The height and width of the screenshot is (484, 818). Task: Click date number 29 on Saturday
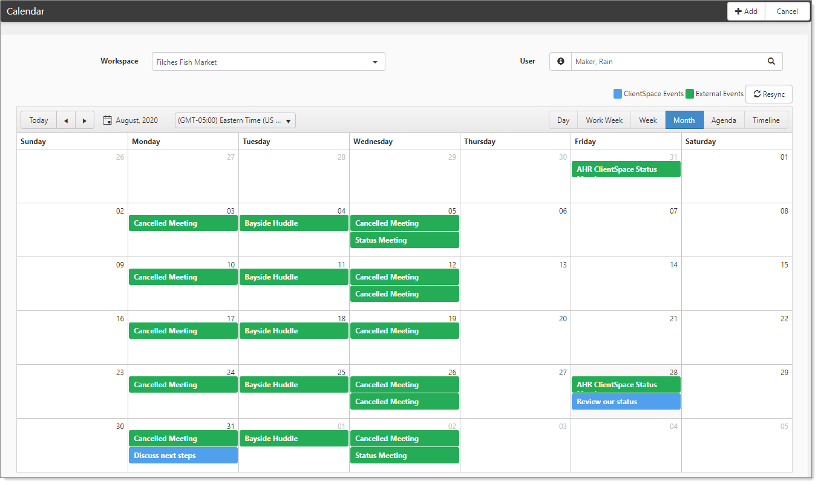[x=784, y=373]
